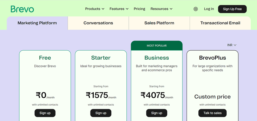
Task: Click the Brevo logo
Action: tap(22, 9)
